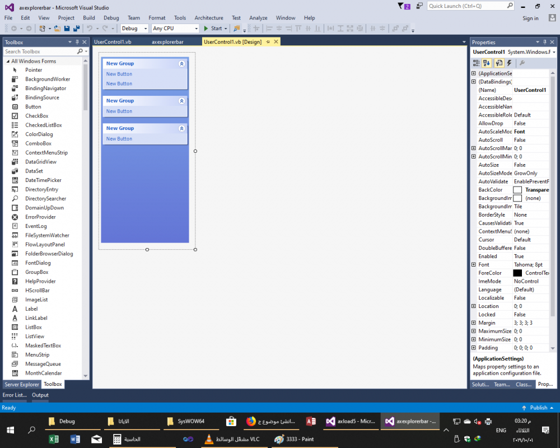
Task: Expand the Margin property node
Action: click(474, 323)
